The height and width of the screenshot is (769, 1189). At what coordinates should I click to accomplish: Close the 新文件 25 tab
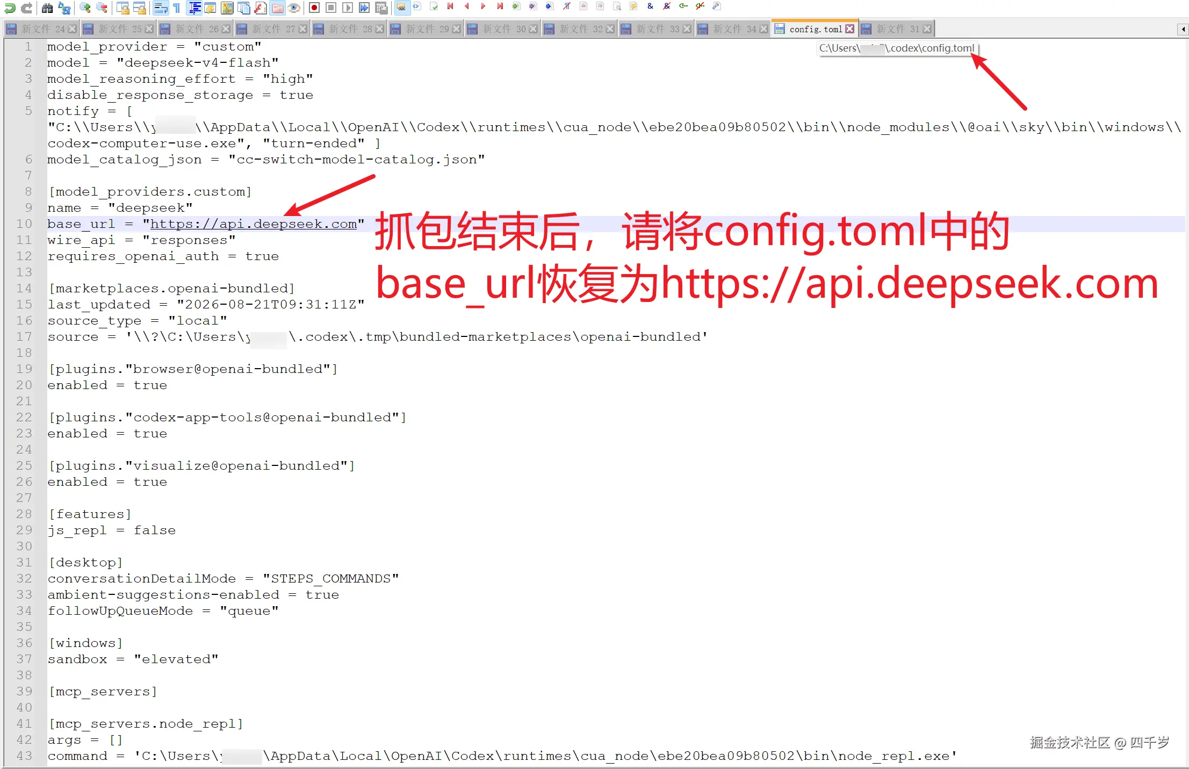149,29
